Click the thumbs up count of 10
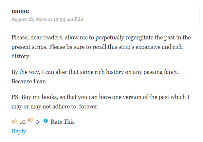Viewport: 203px width, 142px height. coord(23,122)
